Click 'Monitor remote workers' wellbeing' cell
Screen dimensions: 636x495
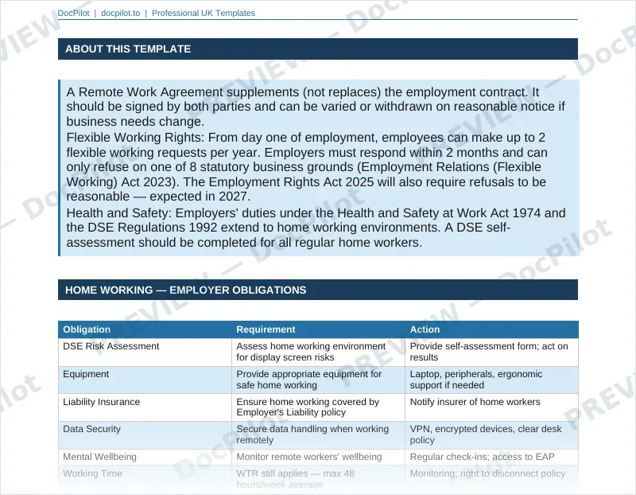318,457
